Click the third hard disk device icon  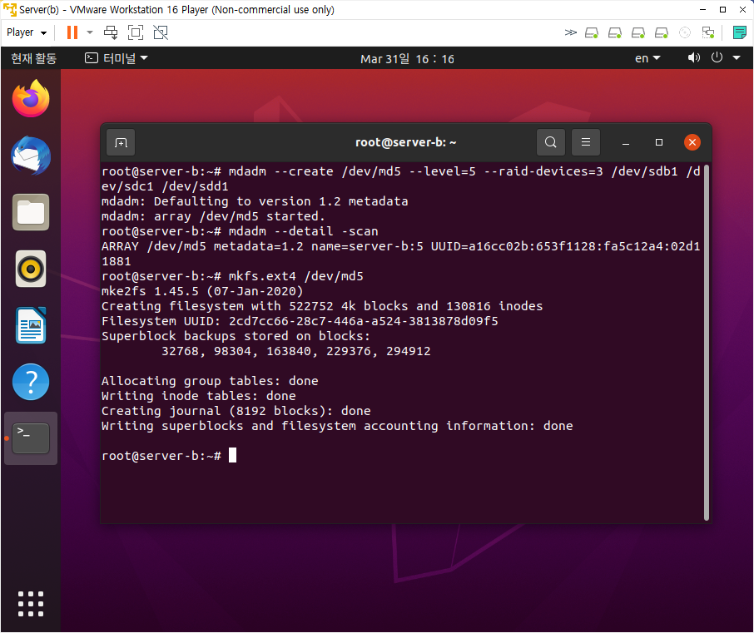tap(638, 32)
